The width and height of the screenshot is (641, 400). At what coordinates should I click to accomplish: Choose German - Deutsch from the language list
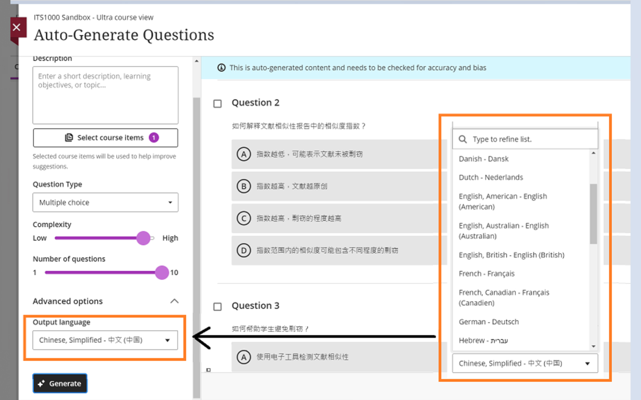coord(489,322)
